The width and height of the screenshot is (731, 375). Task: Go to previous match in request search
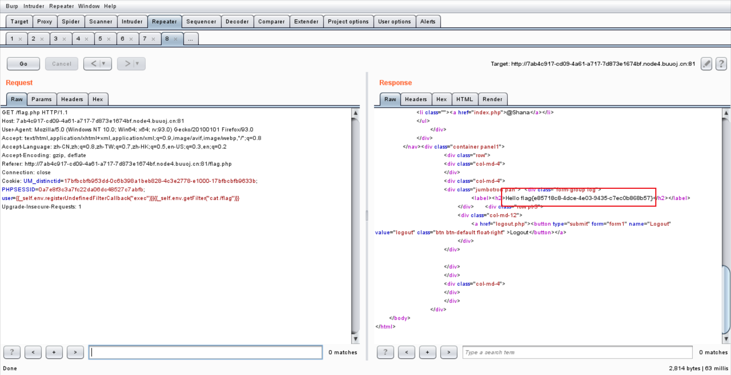coord(33,352)
